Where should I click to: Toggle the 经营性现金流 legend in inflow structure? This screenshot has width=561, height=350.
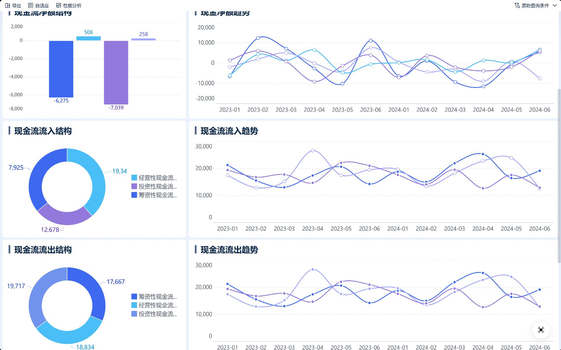tap(154, 178)
